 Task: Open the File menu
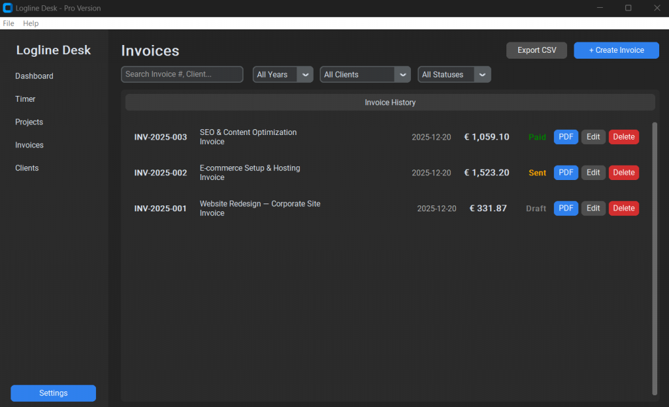tap(8, 23)
